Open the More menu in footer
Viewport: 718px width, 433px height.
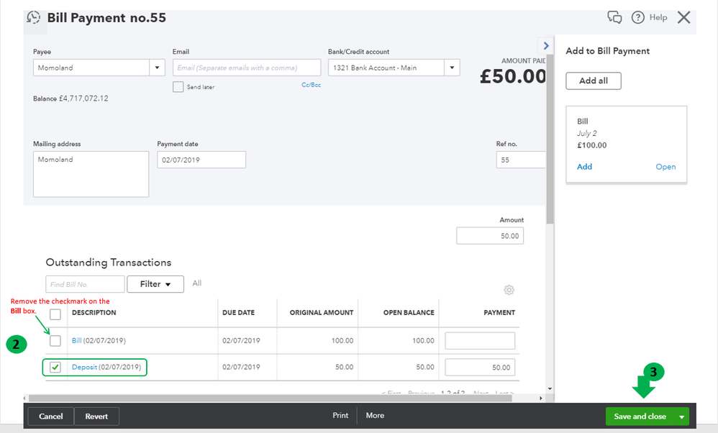[x=375, y=416]
